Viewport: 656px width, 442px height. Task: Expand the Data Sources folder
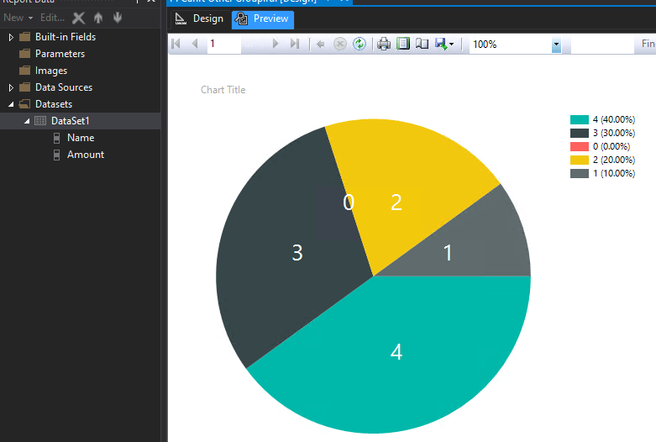pos(11,87)
